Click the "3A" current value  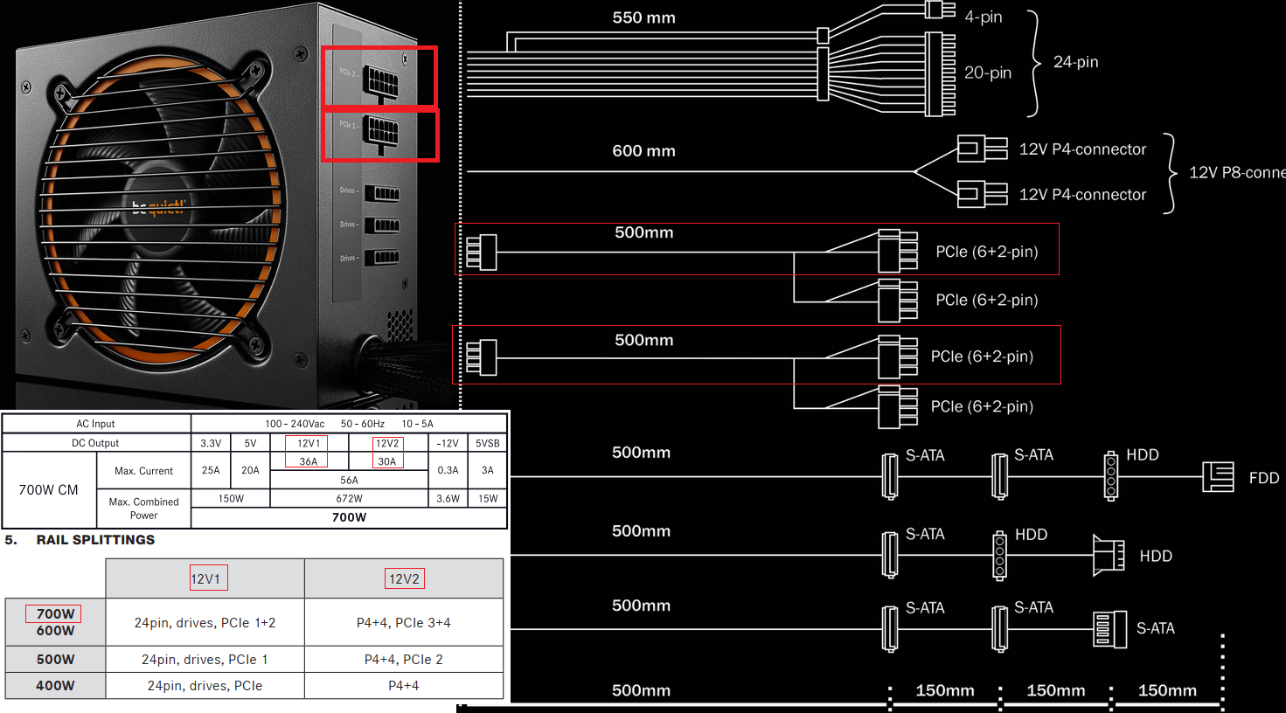pyautogui.click(x=488, y=470)
